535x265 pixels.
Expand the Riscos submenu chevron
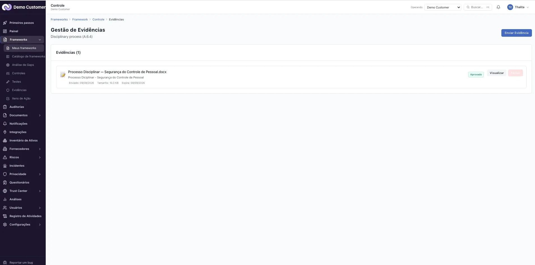click(x=40, y=157)
